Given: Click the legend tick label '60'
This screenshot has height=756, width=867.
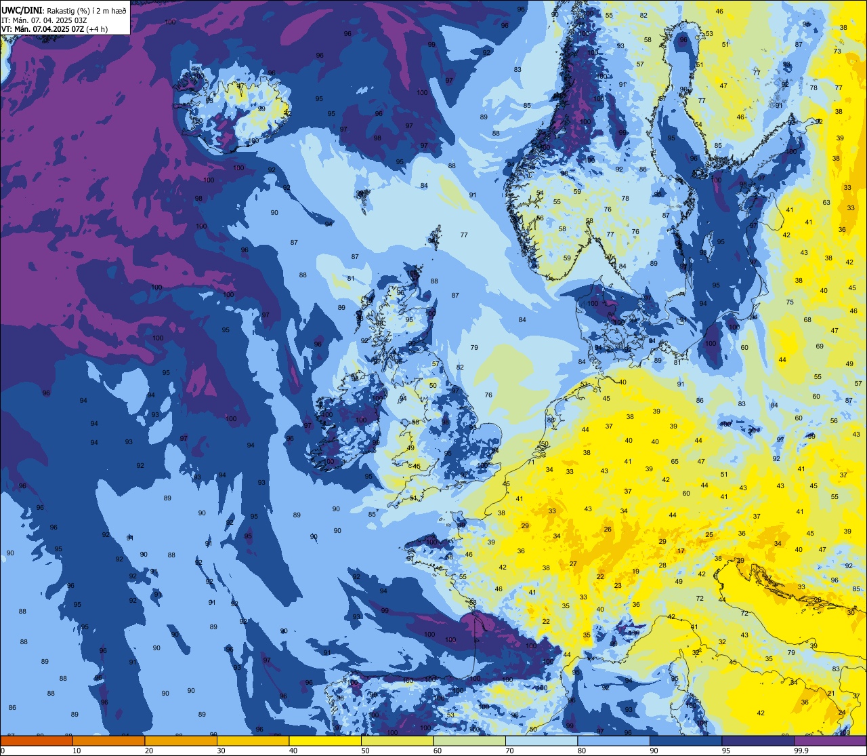Looking at the screenshot, I should point(438,751).
